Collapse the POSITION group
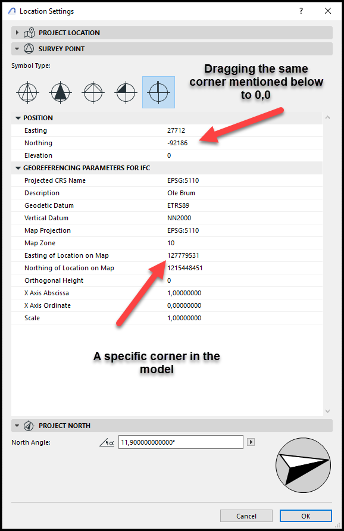This screenshot has width=344, height=531. point(18,118)
